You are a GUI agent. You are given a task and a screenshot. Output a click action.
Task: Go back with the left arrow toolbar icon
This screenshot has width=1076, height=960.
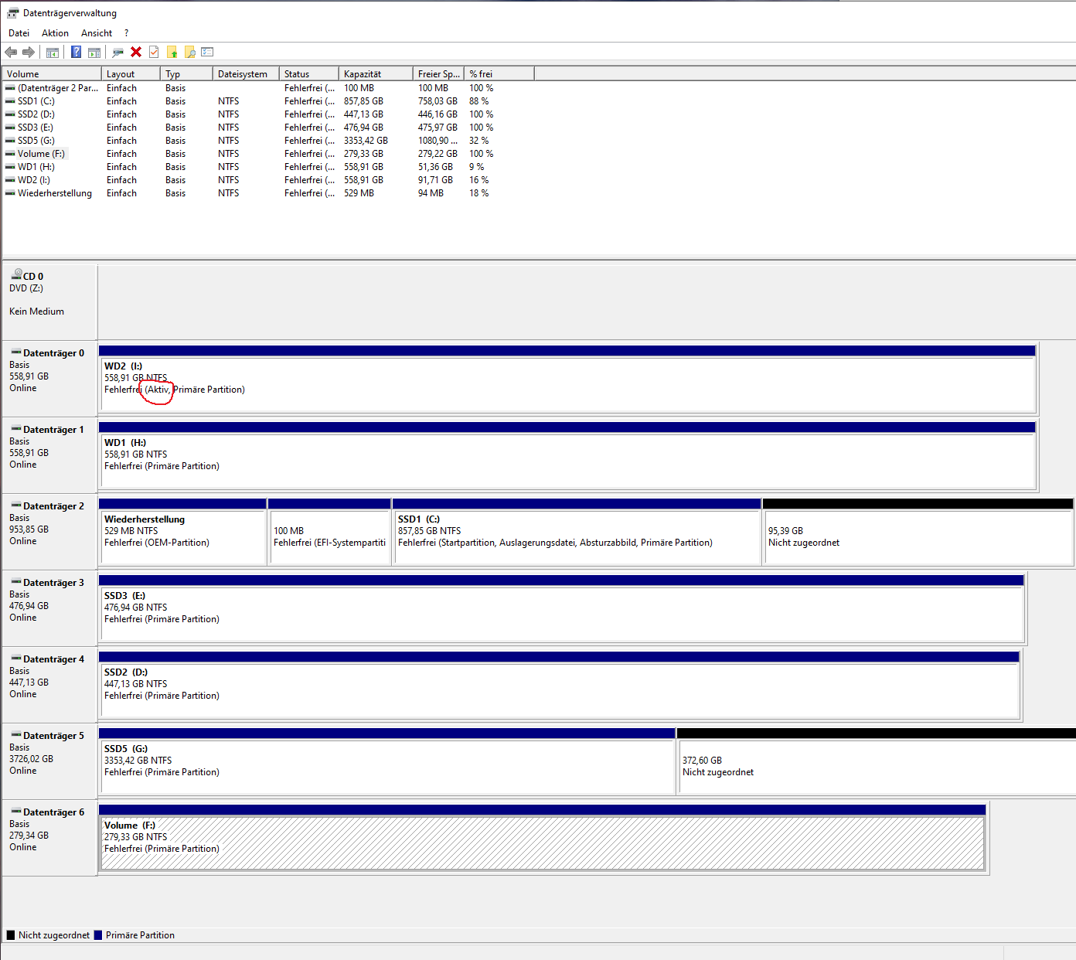click(11, 52)
